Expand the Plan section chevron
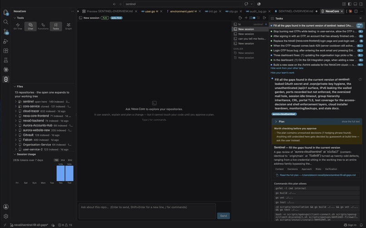The width and height of the screenshot is (366, 228). tap(276, 121)
